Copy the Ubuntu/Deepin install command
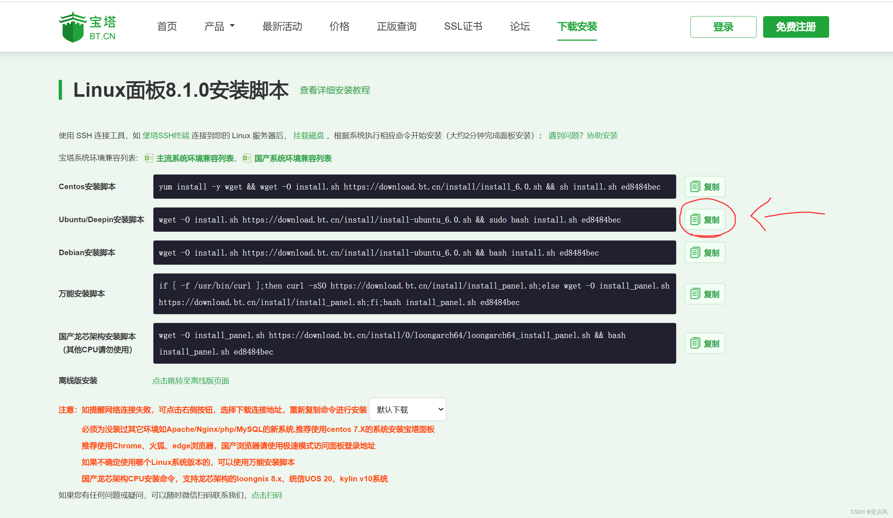The width and height of the screenshot is (893, 518). pos(704,220)
